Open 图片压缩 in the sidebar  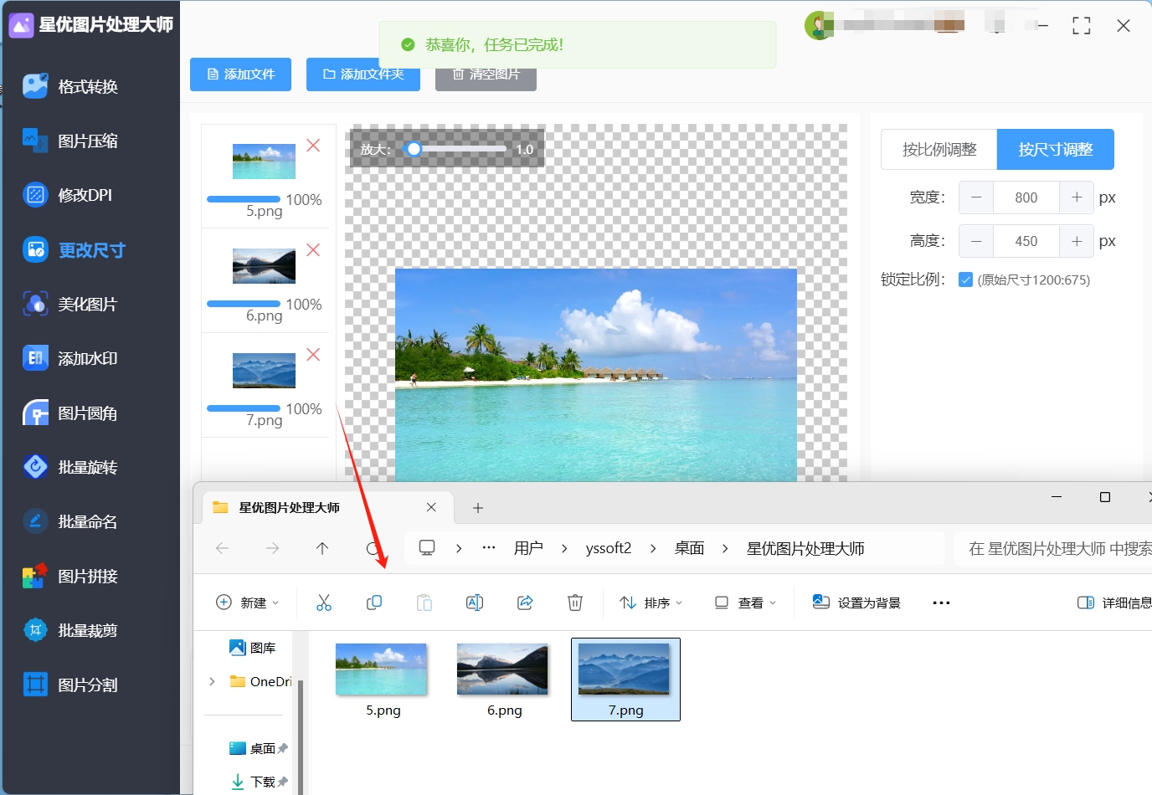pyautogui.click(x=71, y=141)
